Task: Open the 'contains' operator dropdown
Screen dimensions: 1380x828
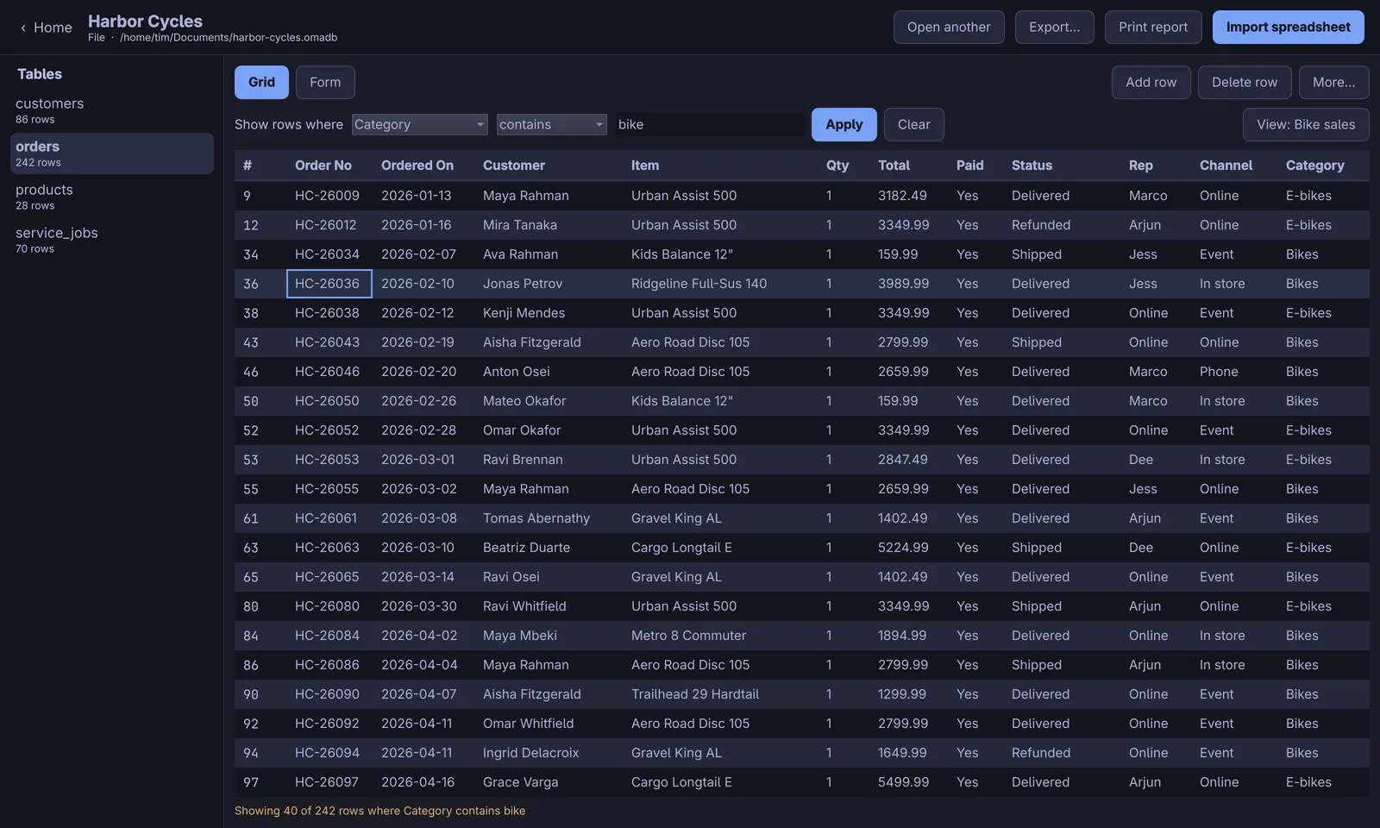Action: coord(552,124)
